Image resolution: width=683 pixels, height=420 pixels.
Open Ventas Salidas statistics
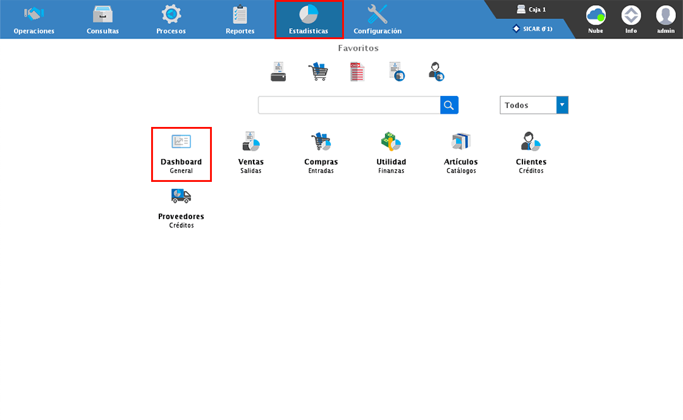click(x=250, y=153)
